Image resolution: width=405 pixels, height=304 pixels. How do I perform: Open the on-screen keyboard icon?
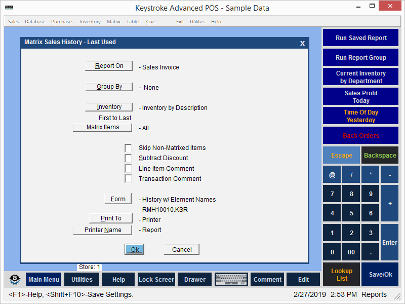pos(231,280)
